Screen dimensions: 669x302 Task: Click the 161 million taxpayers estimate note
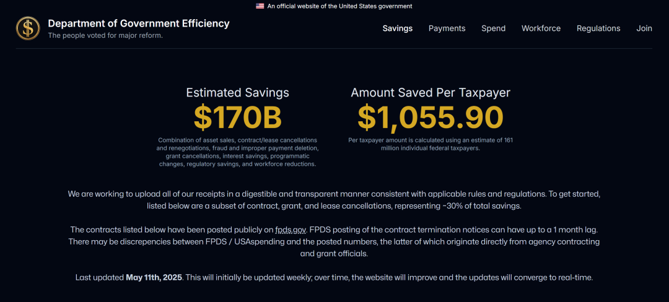pos(431,144)
